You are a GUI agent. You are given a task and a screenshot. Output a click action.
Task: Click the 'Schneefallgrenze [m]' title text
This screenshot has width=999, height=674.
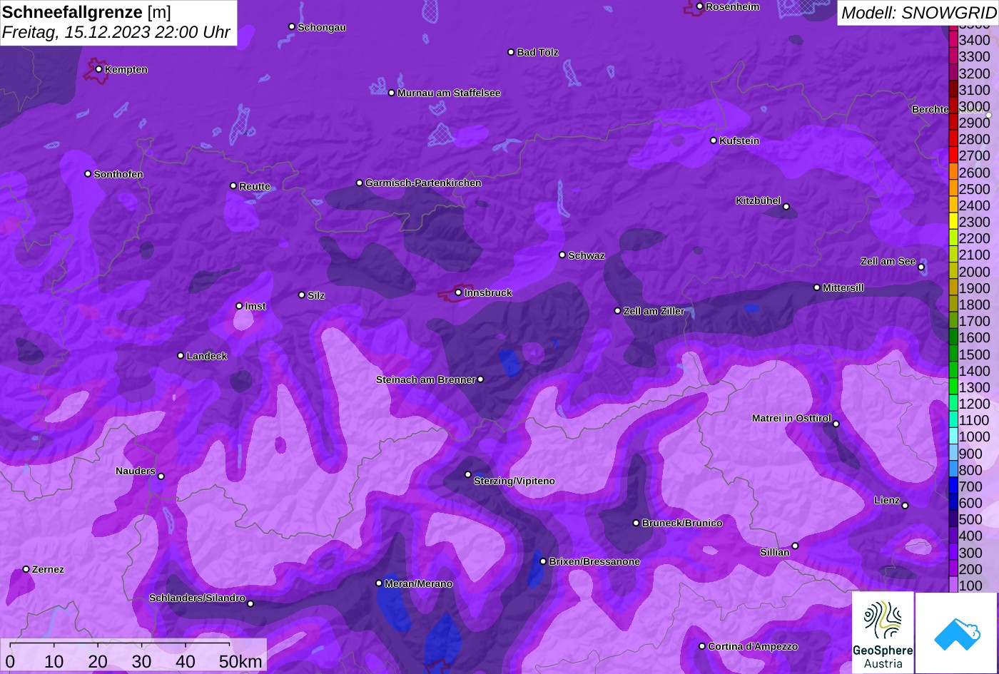coord(86,12)
